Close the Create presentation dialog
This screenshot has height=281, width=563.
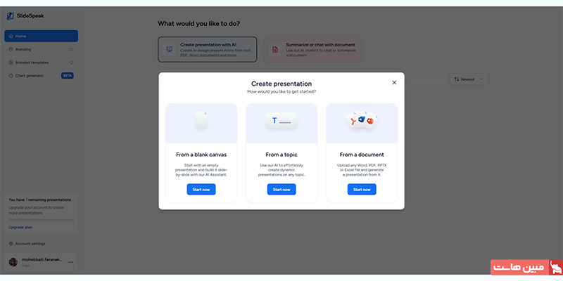pyautogui.click(x=394, y=82)
